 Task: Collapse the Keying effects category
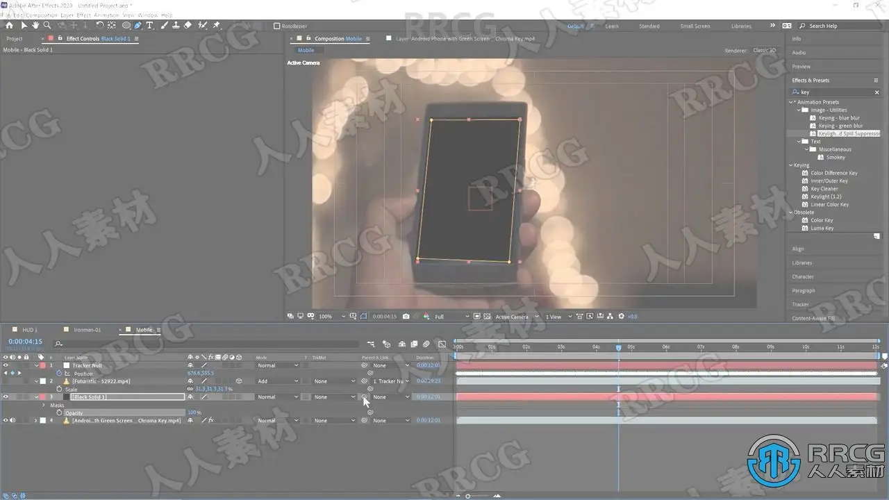click(791, 165)
